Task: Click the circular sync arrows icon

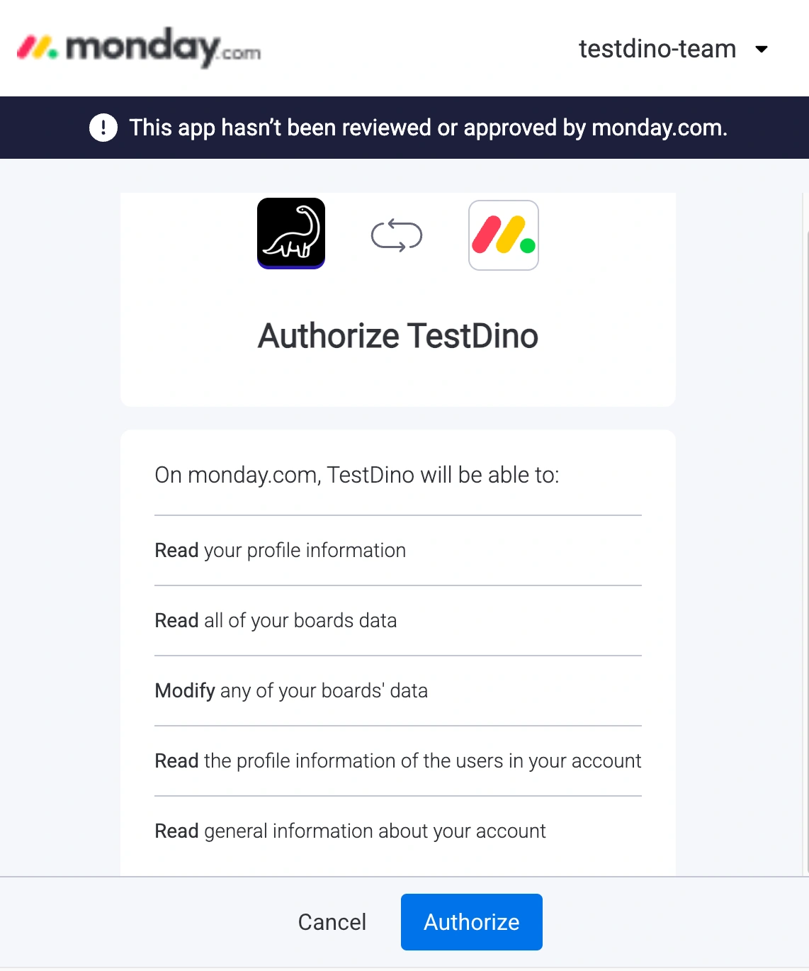Action: 397,235
